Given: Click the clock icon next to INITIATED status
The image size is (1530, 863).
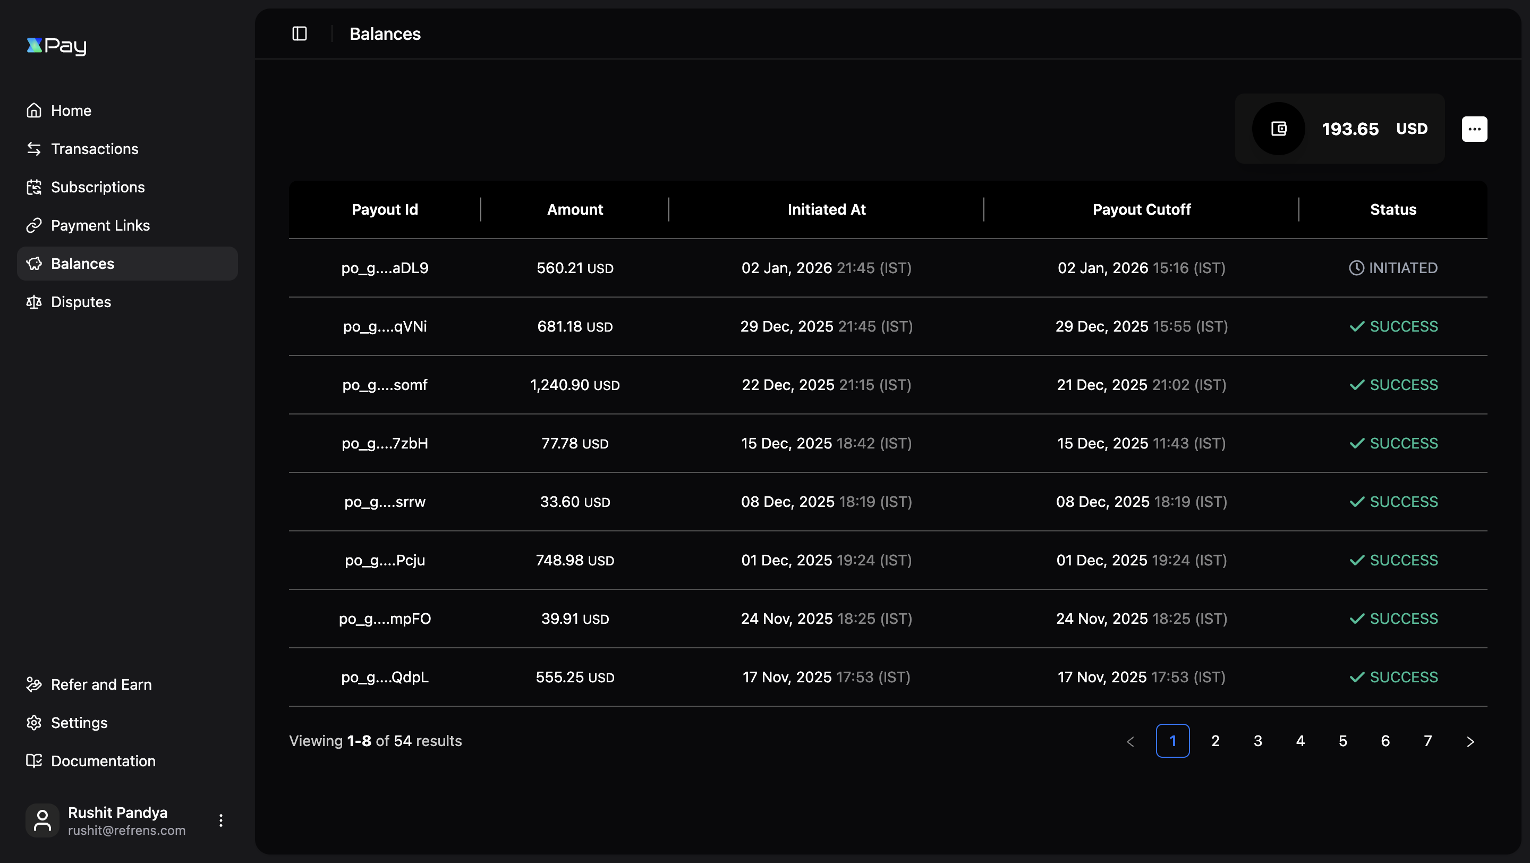Looking at the screenshot, I should (1357, 268).
